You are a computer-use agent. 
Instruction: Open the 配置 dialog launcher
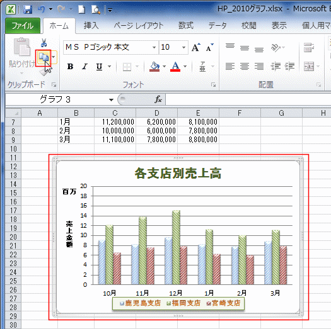coord(318,85)
